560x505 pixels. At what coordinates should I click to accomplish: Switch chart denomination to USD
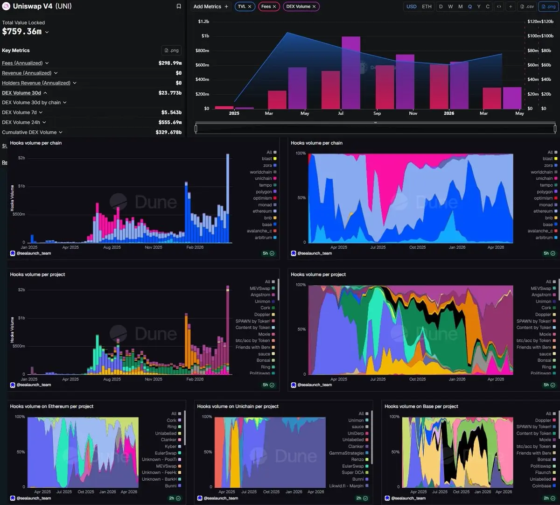[412, 7]
